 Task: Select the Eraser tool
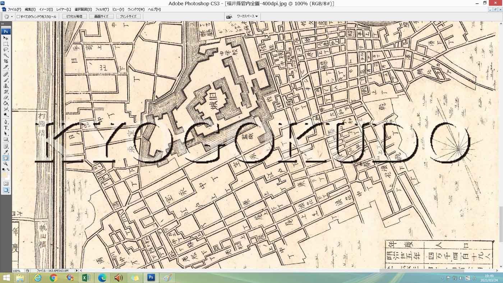point(6,97)
